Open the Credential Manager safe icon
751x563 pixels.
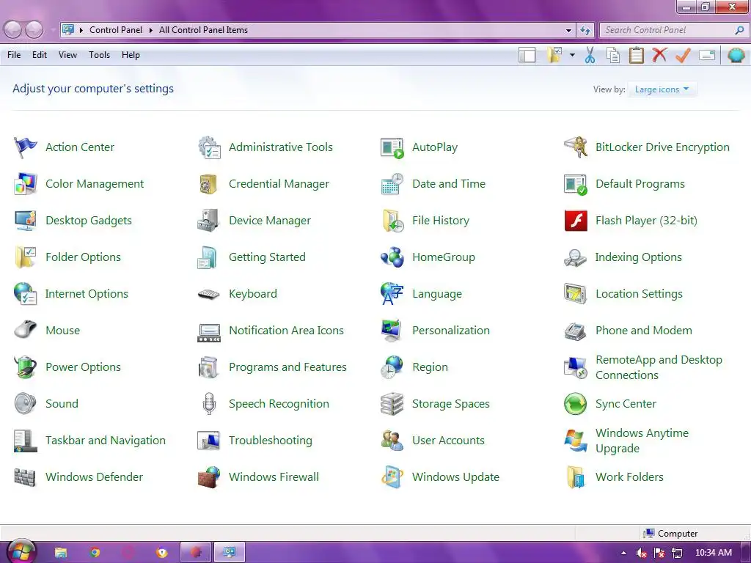(209, 184)
